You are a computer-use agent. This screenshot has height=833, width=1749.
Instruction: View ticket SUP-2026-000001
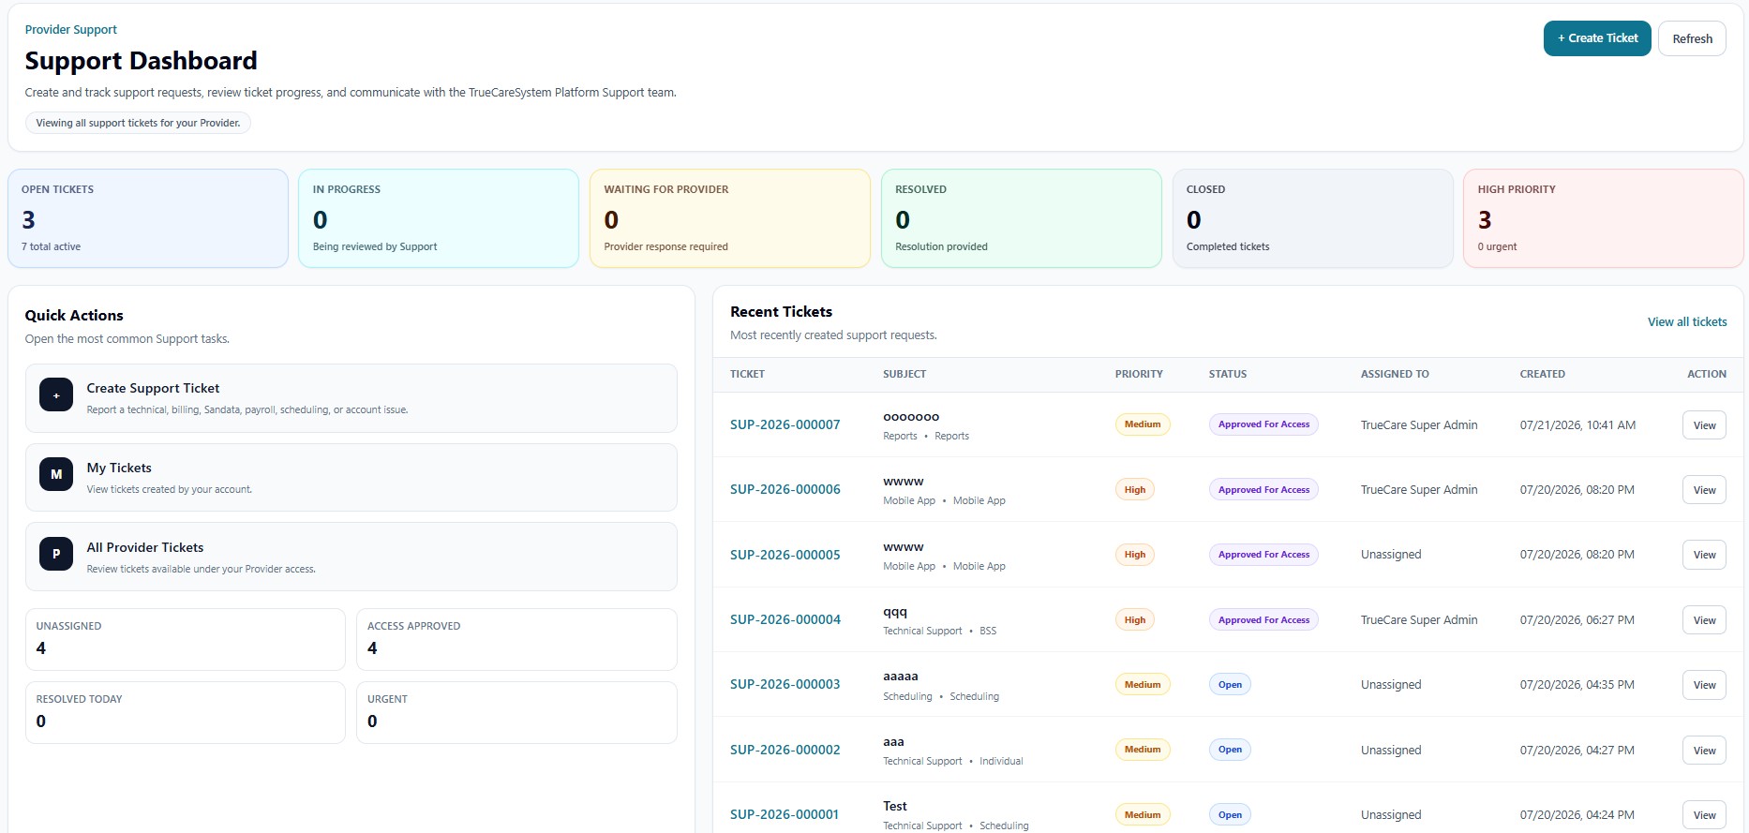tap(1704, 815)
